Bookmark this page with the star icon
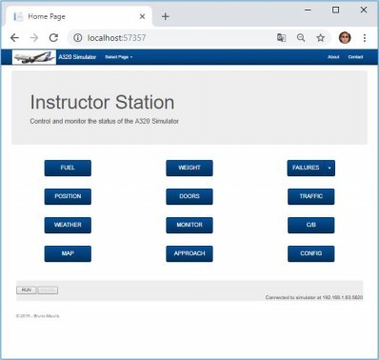 (x=321, y=38)
